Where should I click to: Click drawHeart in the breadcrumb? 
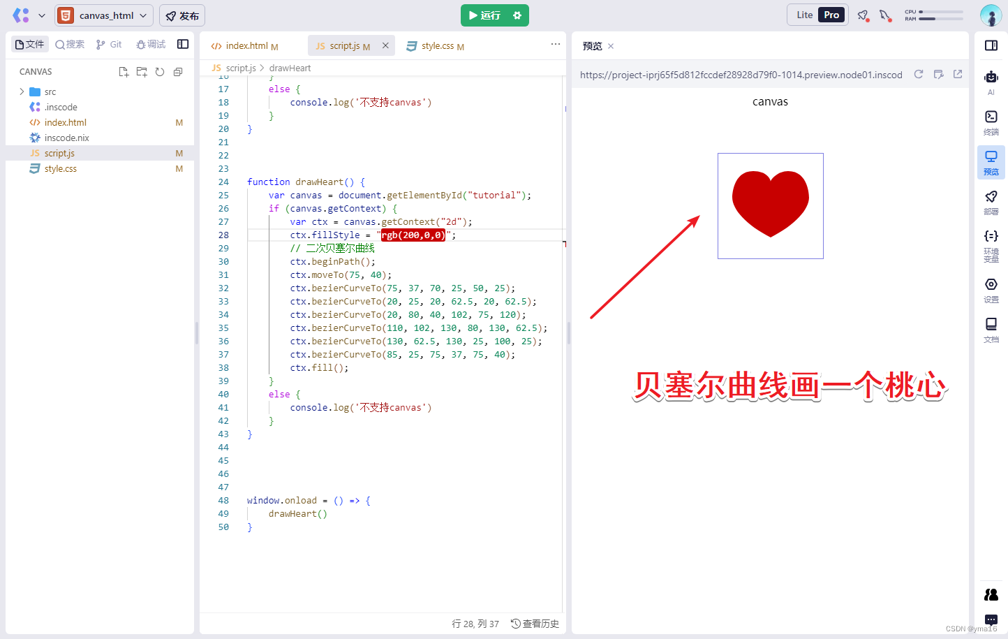point(290,68)
